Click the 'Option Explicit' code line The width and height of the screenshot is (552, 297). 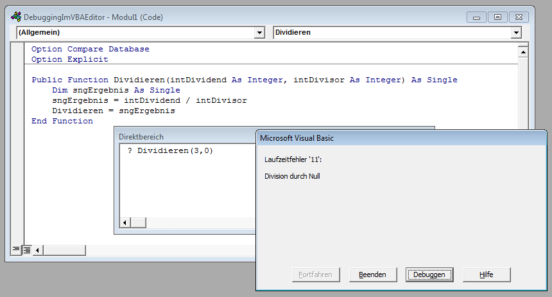70,59
